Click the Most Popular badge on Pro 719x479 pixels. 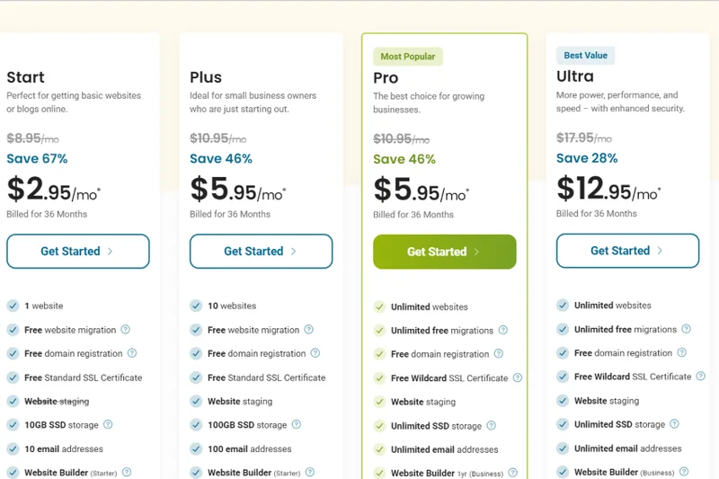[x=408, y=57]
